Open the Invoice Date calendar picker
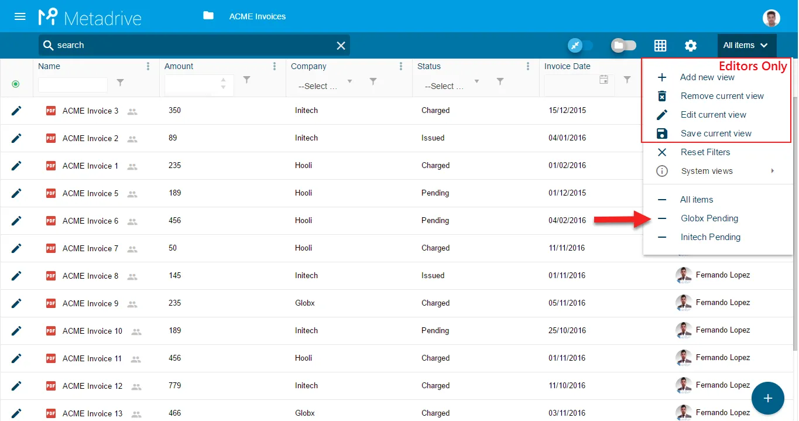Viewport: 799px width, 421px height. click(x=603, y=80)
